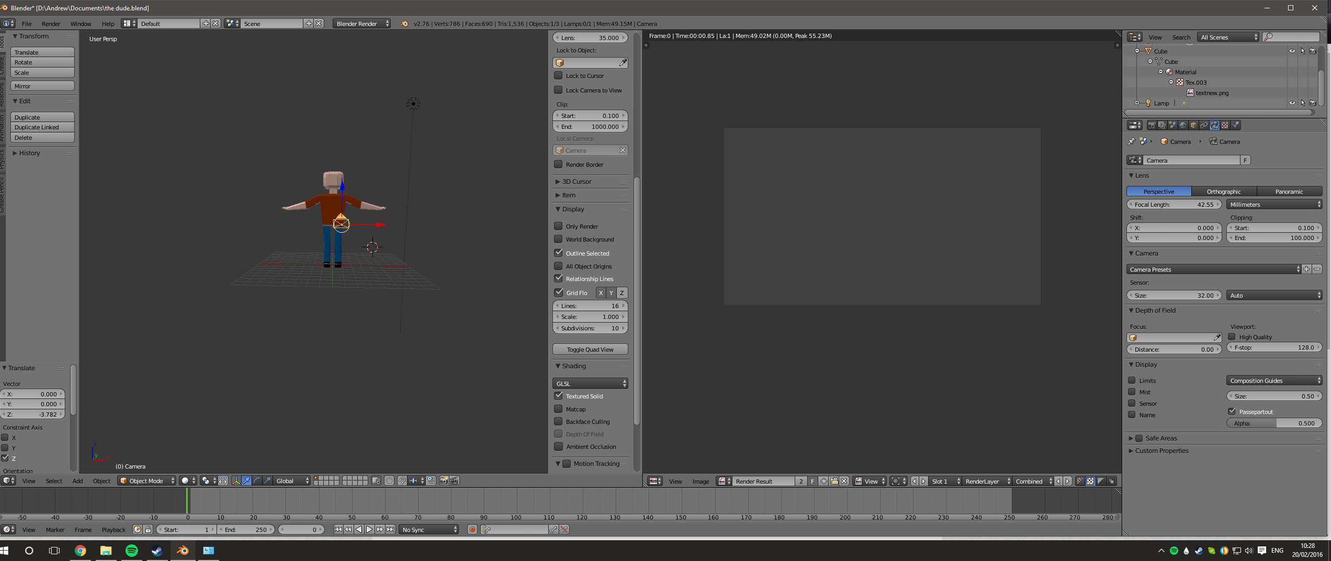Click the Rotate button
Image resolution: width=1331 pixels, height=561 pixels.
click(43, 62)
